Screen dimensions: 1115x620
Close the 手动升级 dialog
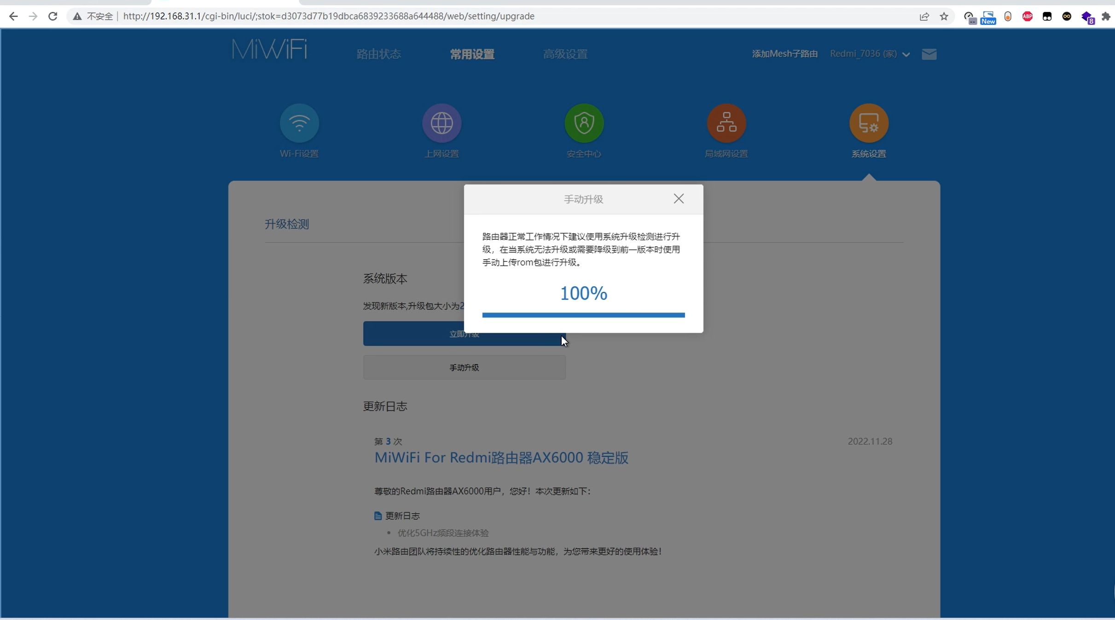pyautogui.click(x=679, y=198)
